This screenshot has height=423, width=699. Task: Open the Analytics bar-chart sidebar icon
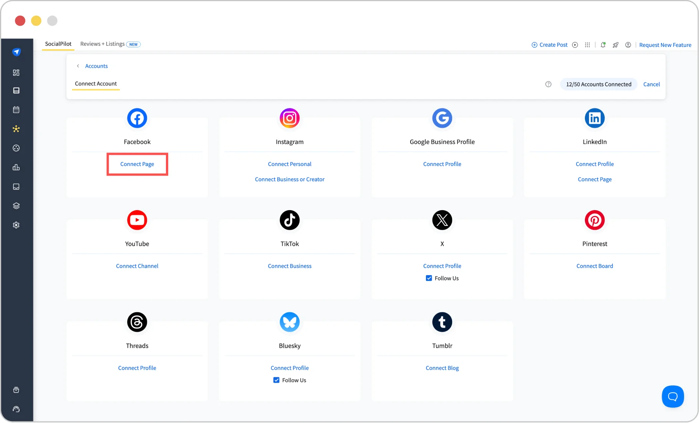(16, 167)
